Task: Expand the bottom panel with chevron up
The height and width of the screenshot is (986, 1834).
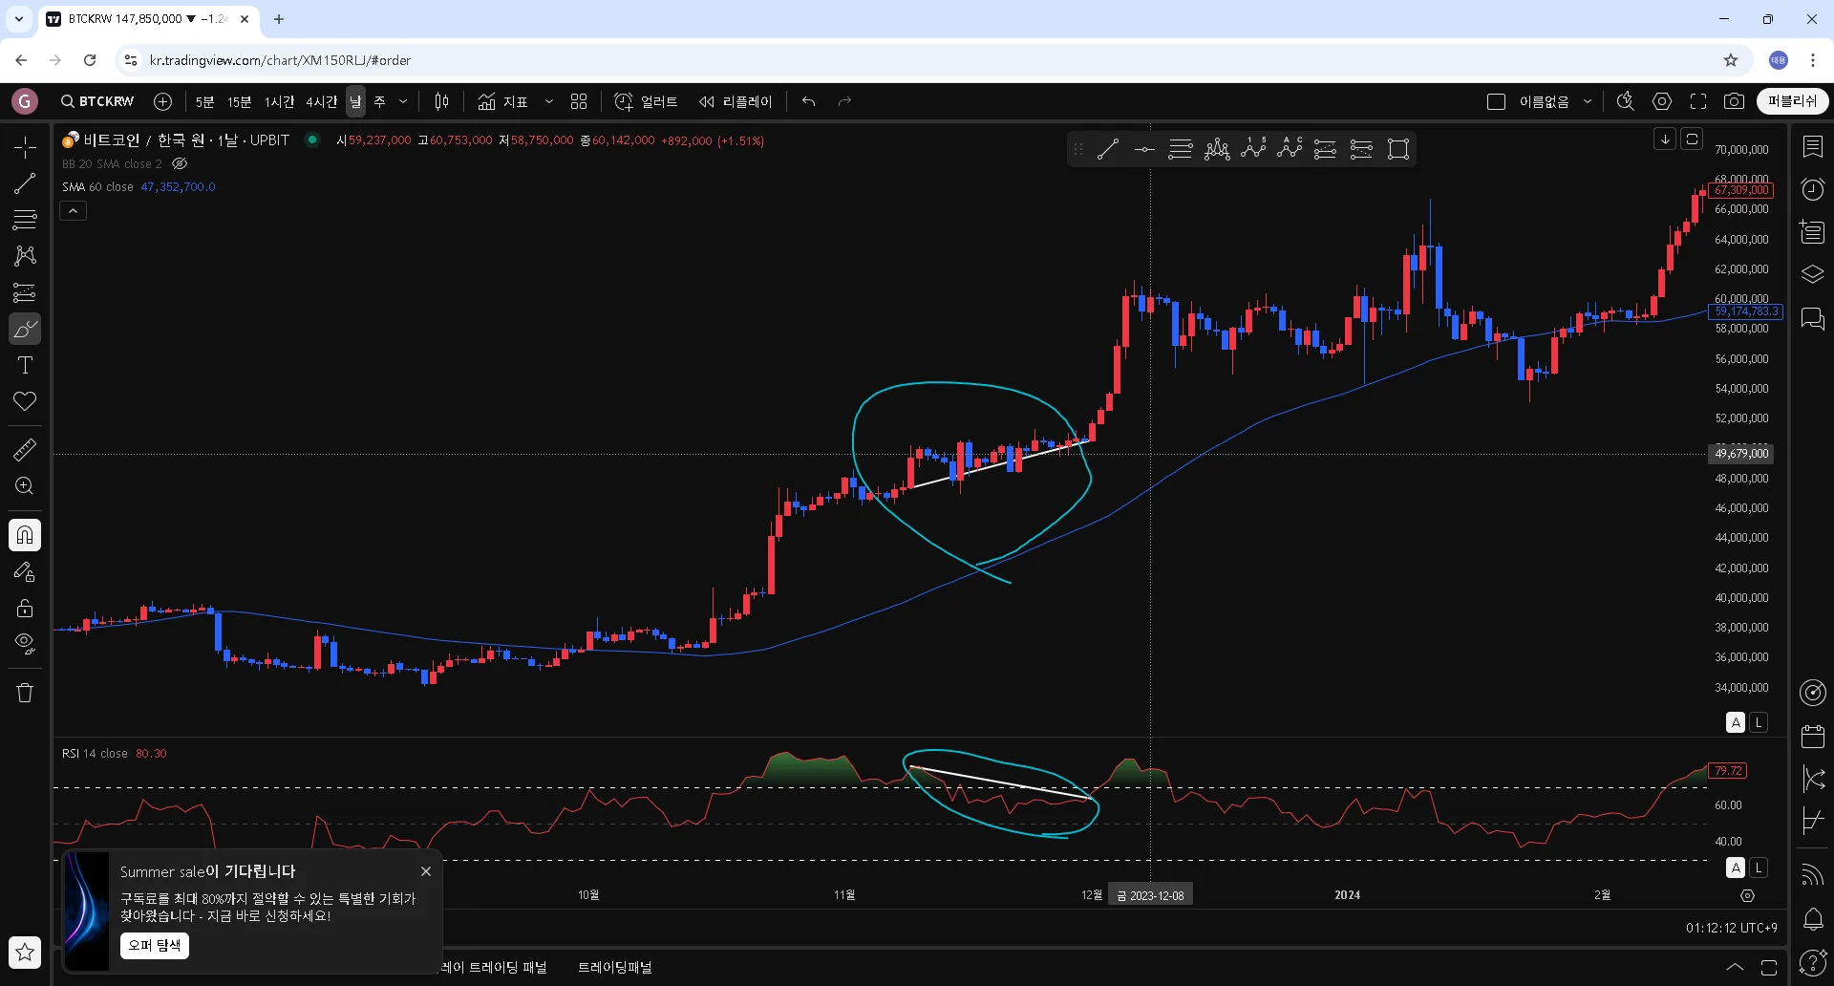Action: [1735, 967]
